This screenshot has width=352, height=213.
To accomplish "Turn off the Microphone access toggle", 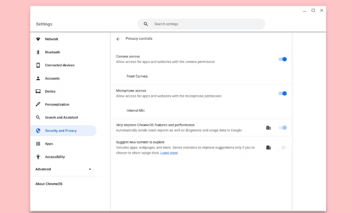I will [x=282, y=94].
